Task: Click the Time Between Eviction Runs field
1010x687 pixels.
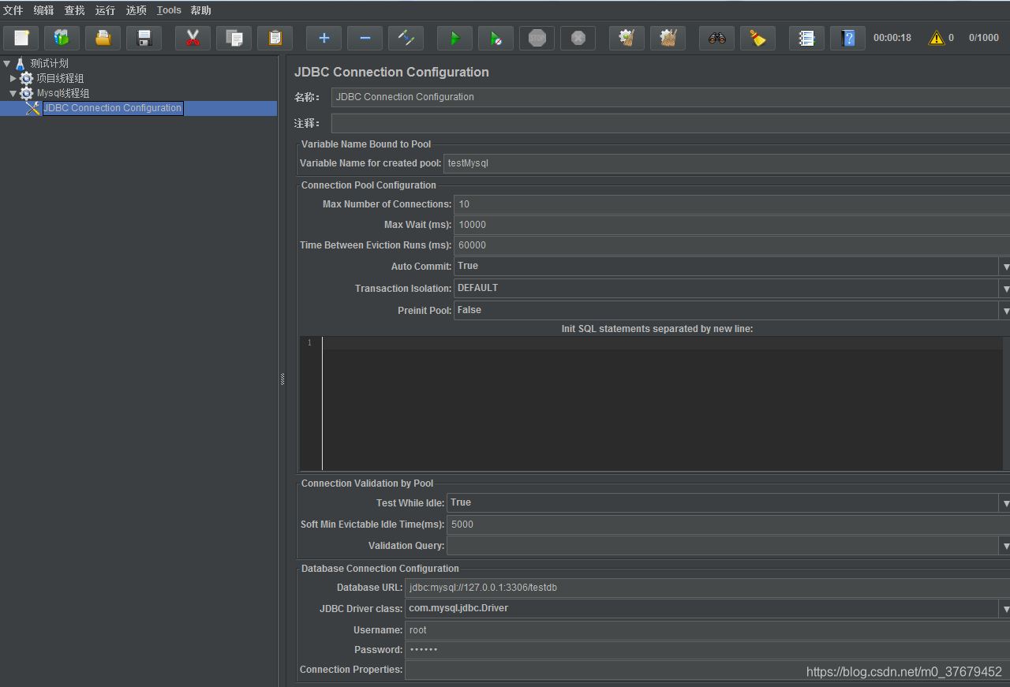Action: coord(732,245)
